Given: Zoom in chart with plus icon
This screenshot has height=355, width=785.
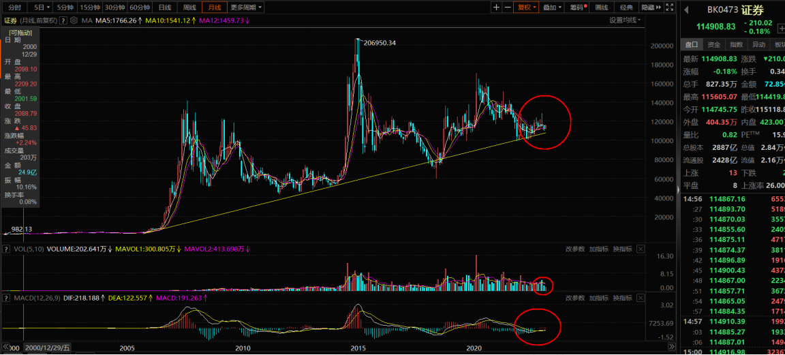Looking at the screenshot, I should [496, 7].
